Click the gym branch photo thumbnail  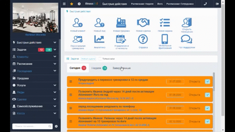coord(35,18)
